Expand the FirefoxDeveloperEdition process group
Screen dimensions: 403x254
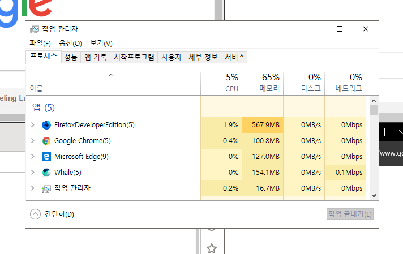pos(33,125)
